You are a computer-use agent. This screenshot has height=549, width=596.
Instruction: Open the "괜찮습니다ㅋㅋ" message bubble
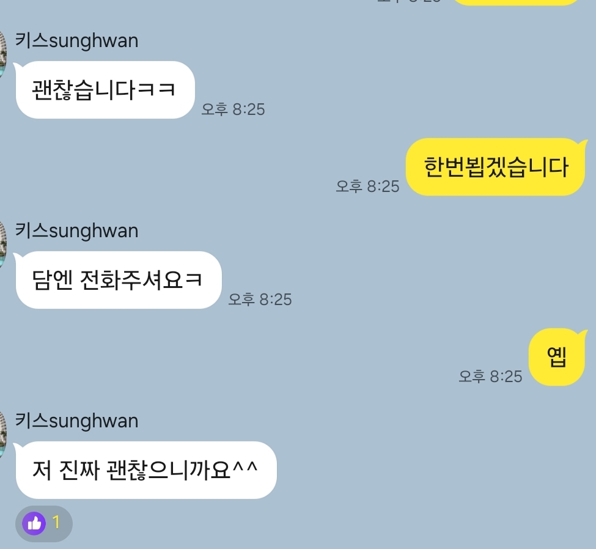click(105, 90)
